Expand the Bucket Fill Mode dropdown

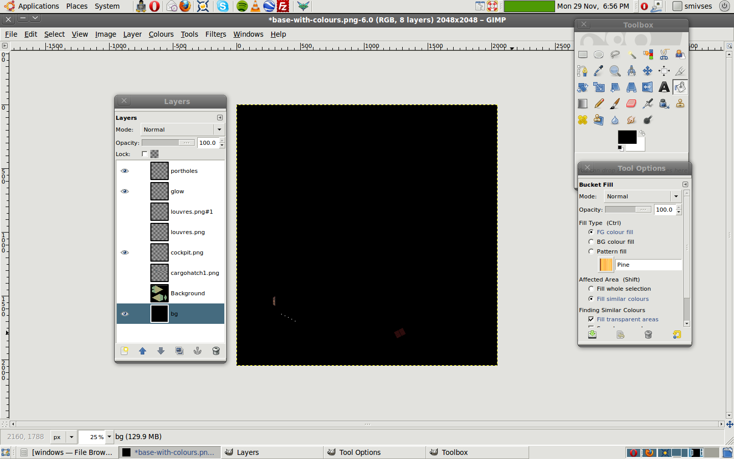point(676,196)
